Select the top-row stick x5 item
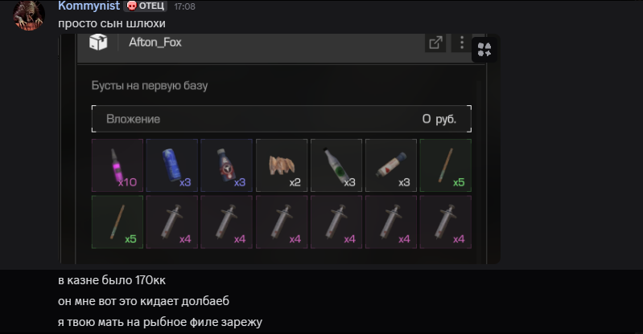This screenshot has width=643, height=334. click(445, 165)
